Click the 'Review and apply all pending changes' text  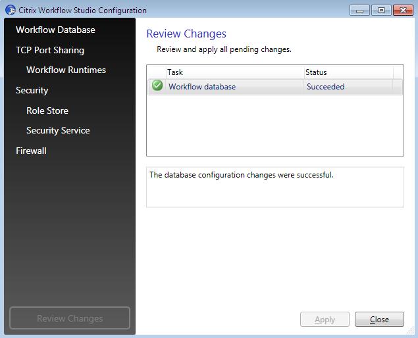[224, 49]
